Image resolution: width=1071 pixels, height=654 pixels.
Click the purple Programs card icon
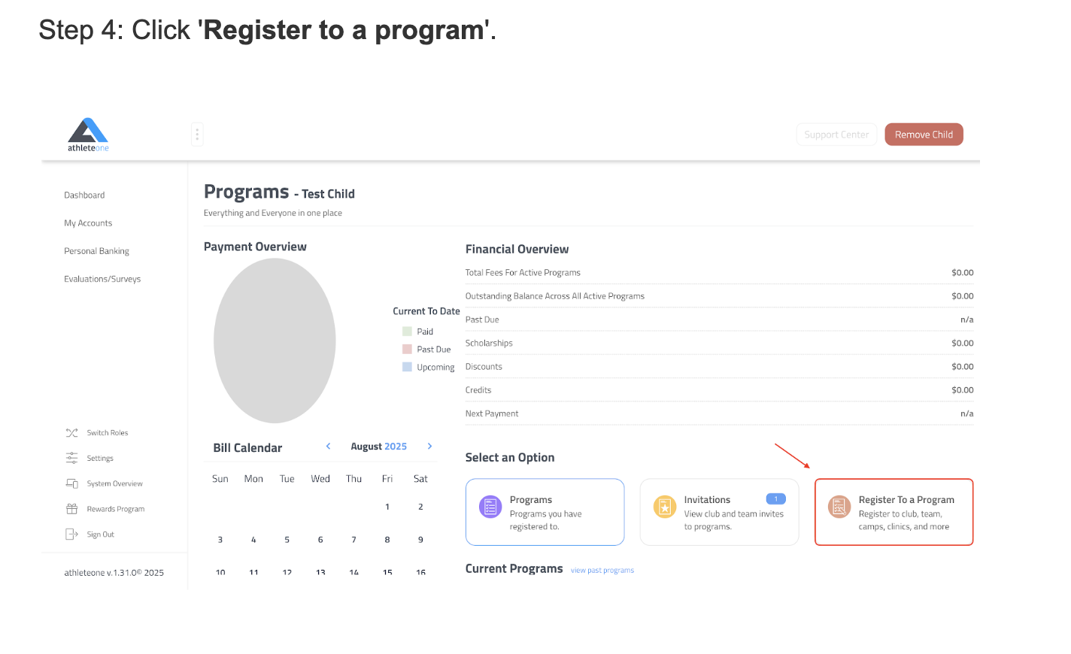pos(490,507)
